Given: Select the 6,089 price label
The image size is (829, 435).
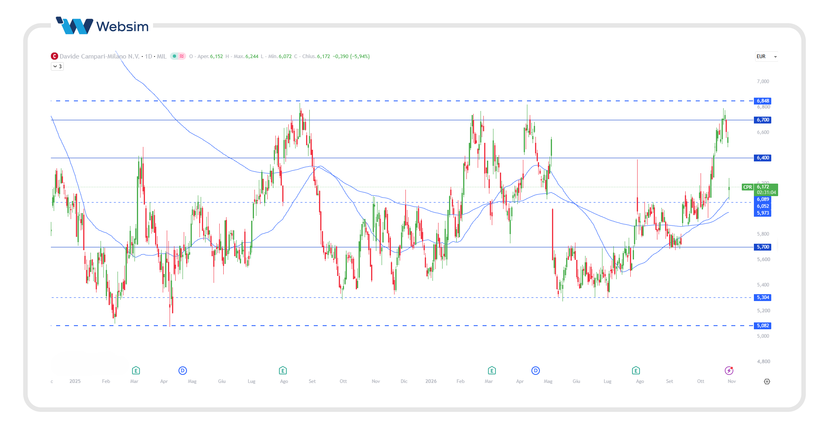Looking at the screenshot, I should click(x=762, y=199).
